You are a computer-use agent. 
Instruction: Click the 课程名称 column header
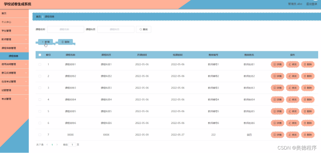click(x=70, y=55)
